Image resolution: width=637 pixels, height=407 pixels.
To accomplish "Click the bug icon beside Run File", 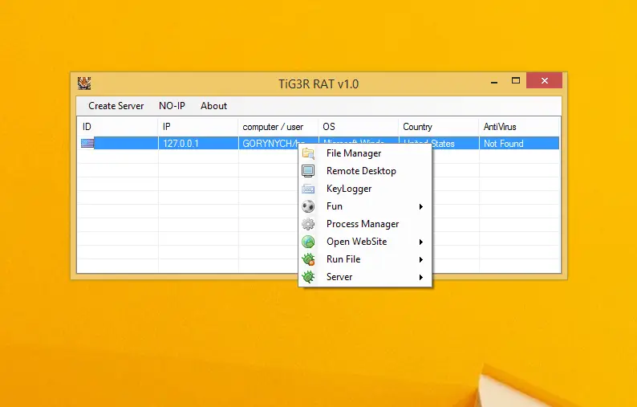I will click(308, 259).
